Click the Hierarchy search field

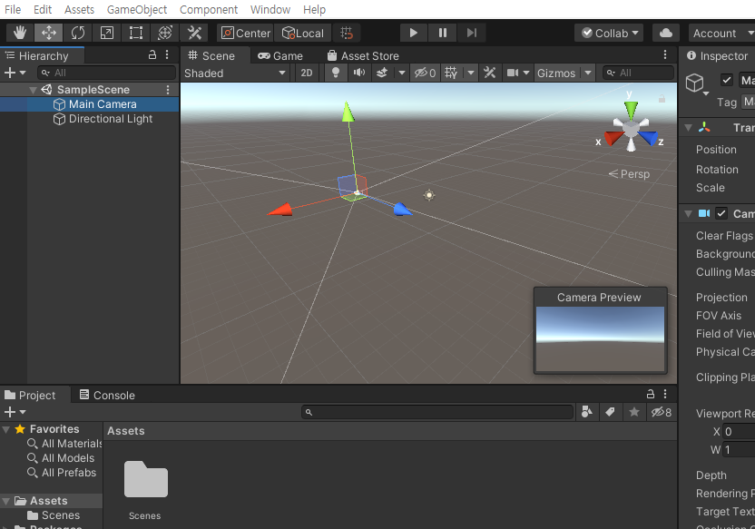tap(106, 73)
